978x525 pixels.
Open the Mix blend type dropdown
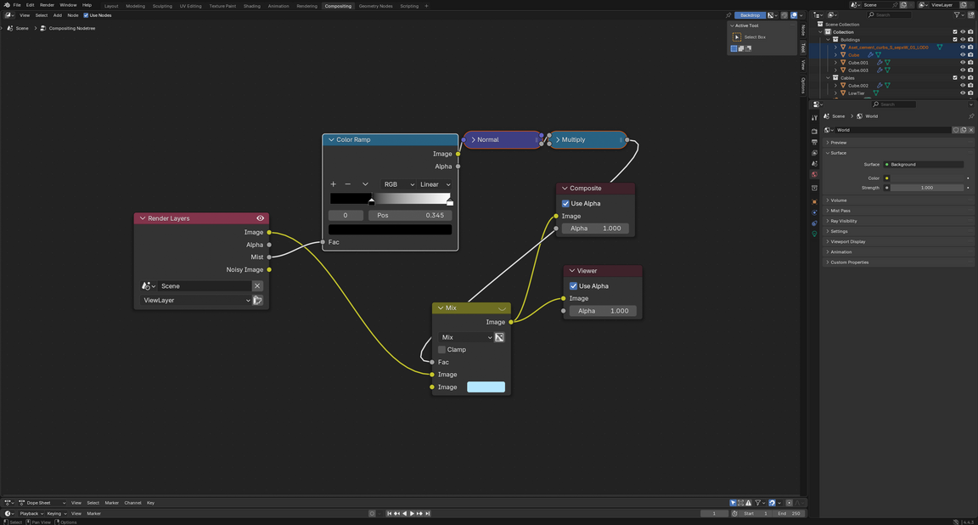(466, 337)
